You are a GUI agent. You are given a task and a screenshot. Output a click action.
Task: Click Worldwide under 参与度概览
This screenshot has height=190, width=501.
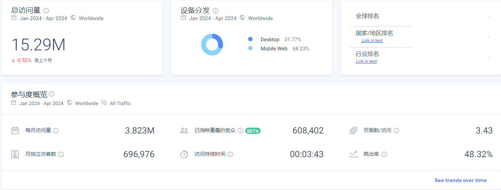click(x=87, y=104)
